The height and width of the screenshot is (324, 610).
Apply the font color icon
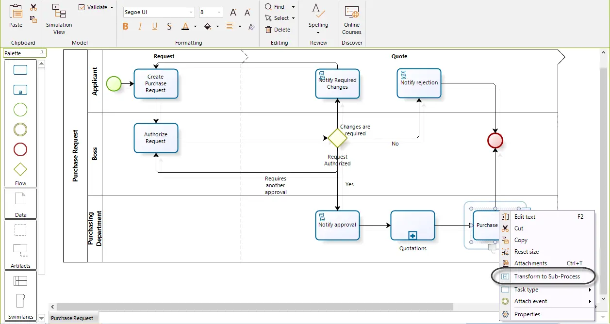pyautogui.click(x=185, y=26)
